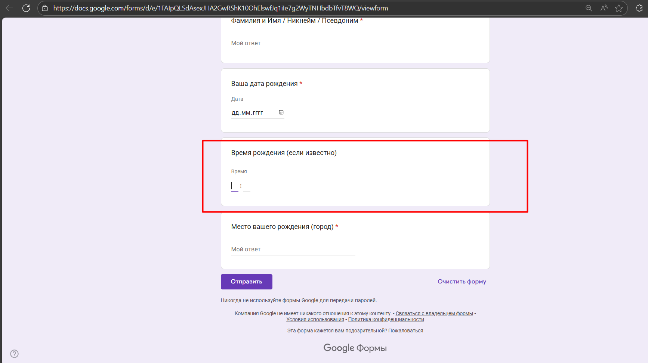Click the Очистить форму link

tap(462, 281)
